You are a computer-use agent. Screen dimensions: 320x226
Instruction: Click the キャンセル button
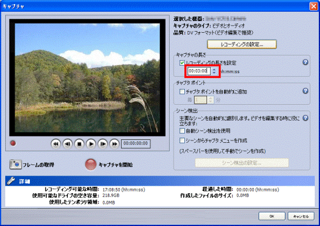(x=301, y=216)
